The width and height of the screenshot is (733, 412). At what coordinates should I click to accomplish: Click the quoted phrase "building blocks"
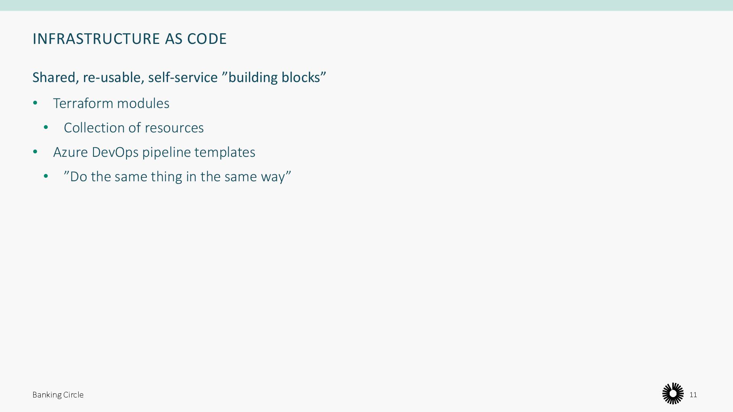pyautogui.click(x=274, y=77)
